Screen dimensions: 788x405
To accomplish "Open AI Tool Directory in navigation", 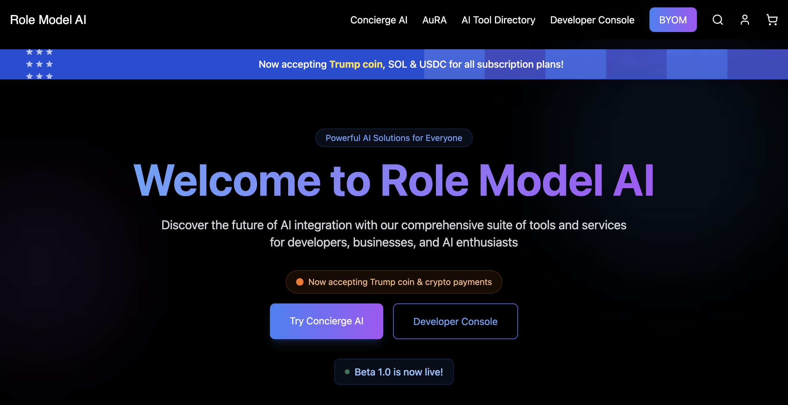I will (x=498, y=20).
